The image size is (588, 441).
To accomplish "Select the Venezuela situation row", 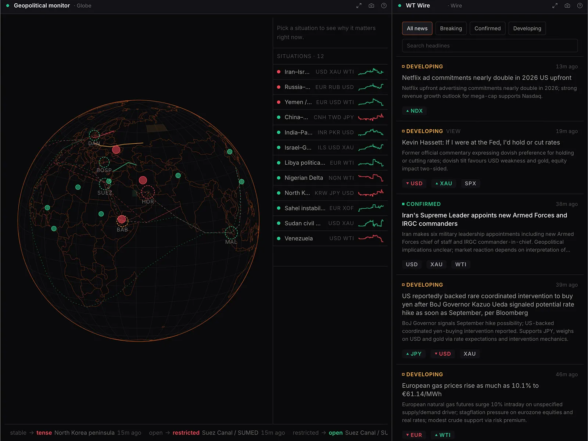I will [330, 238].
